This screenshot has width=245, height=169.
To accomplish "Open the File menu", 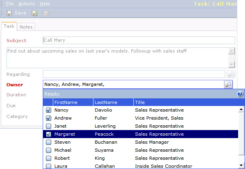I will coord(10,4).
